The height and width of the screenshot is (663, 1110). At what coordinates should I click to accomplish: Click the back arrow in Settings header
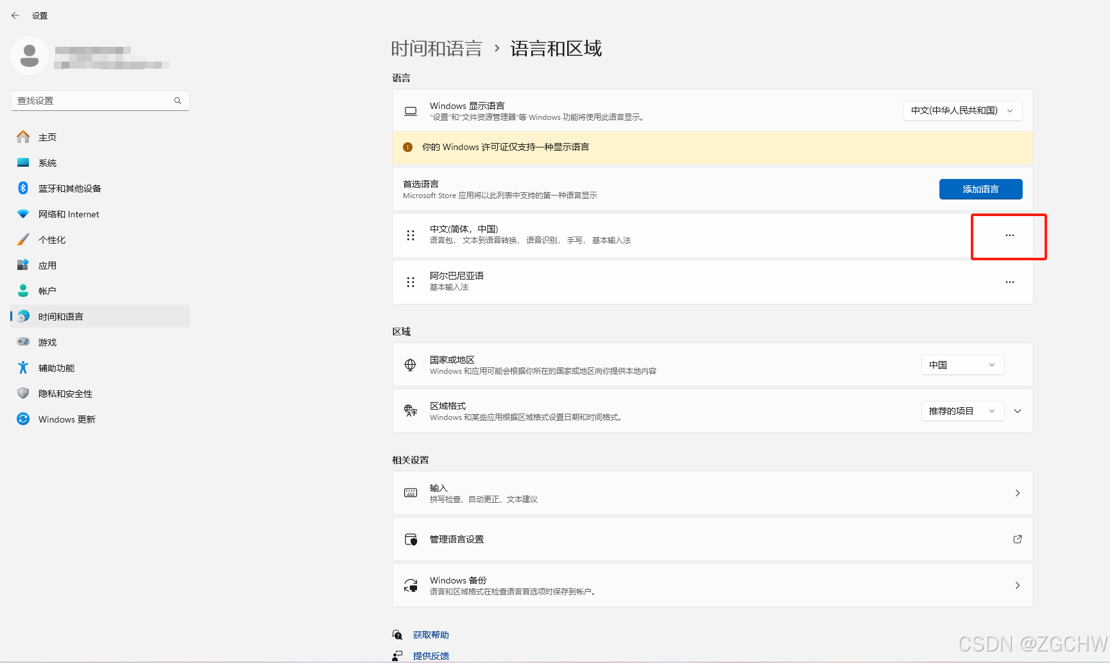click(15, 15)
